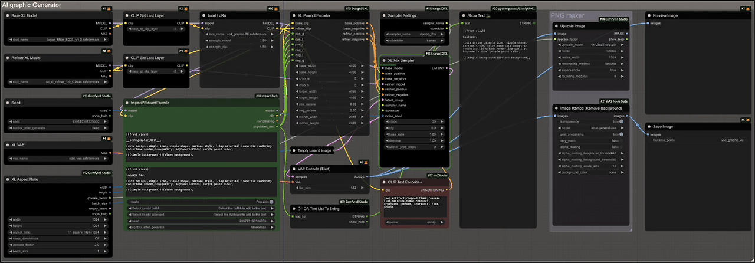The width and height of the screenshot is (755, 263).
Task: Collapse the Load LoRA node dot
Action: [x=205, y=15]
